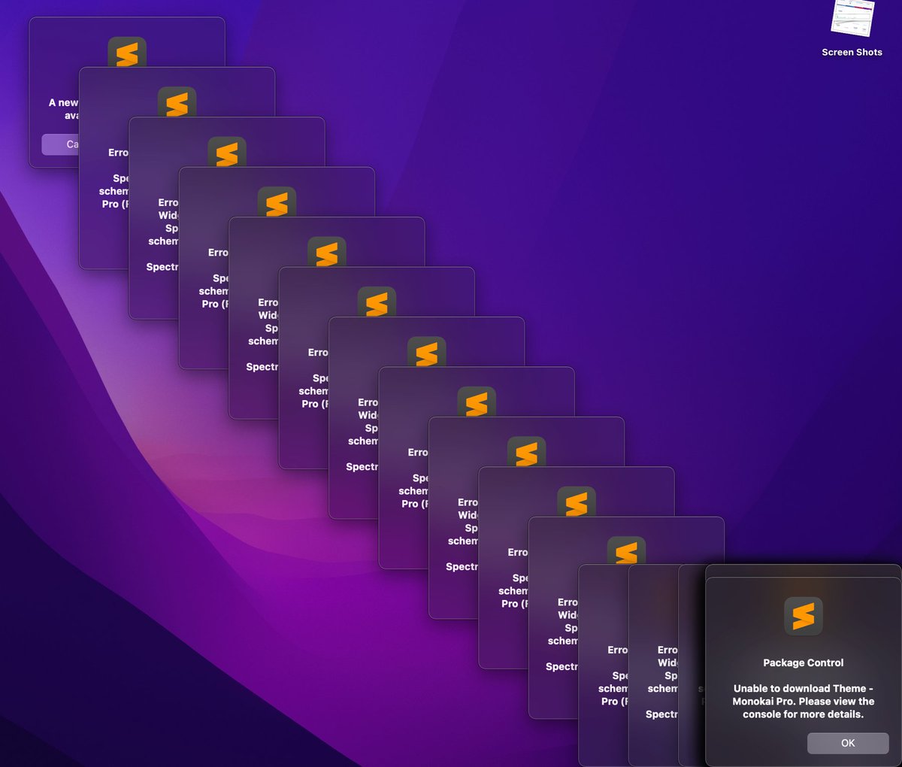Image resolution: width=902 pixels, height=767 pixels.
Task: Select the Screen Shots desktop label
Action: (852, 52)
